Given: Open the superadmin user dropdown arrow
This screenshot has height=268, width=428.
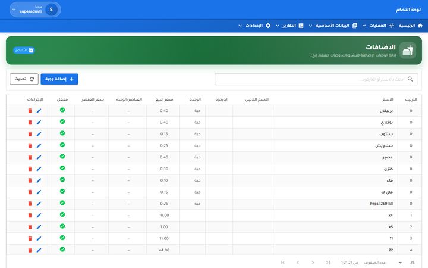Looking at the screenshot, I should (14, 10).
